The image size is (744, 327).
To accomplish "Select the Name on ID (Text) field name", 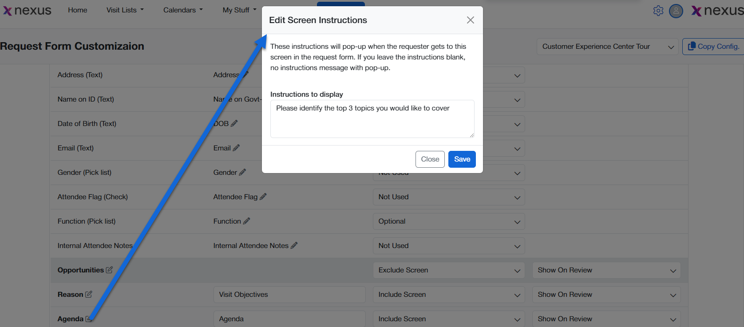I will (86, 99).
